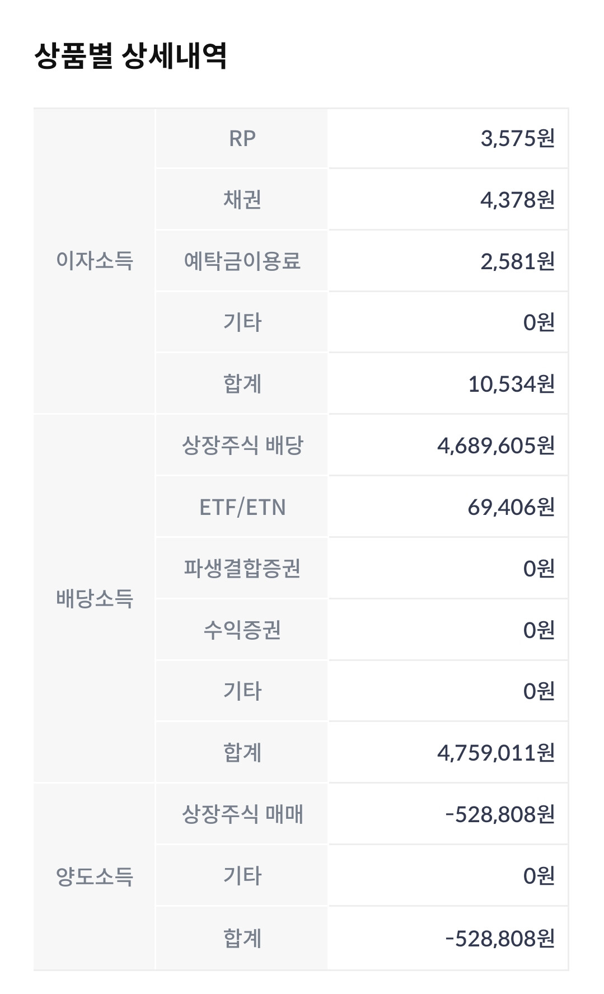Click the dividend total 4,759,011원
The image size is (604, 994).
click(x=496, y=753)
